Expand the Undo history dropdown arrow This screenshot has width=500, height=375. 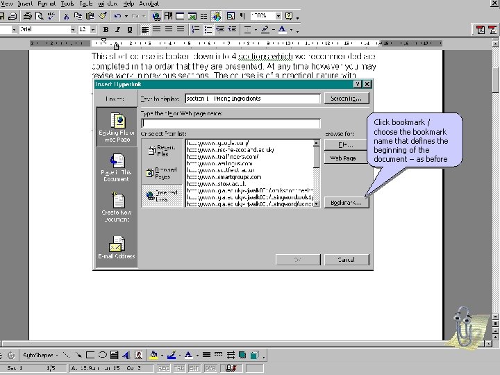click(x=126, y=16)
